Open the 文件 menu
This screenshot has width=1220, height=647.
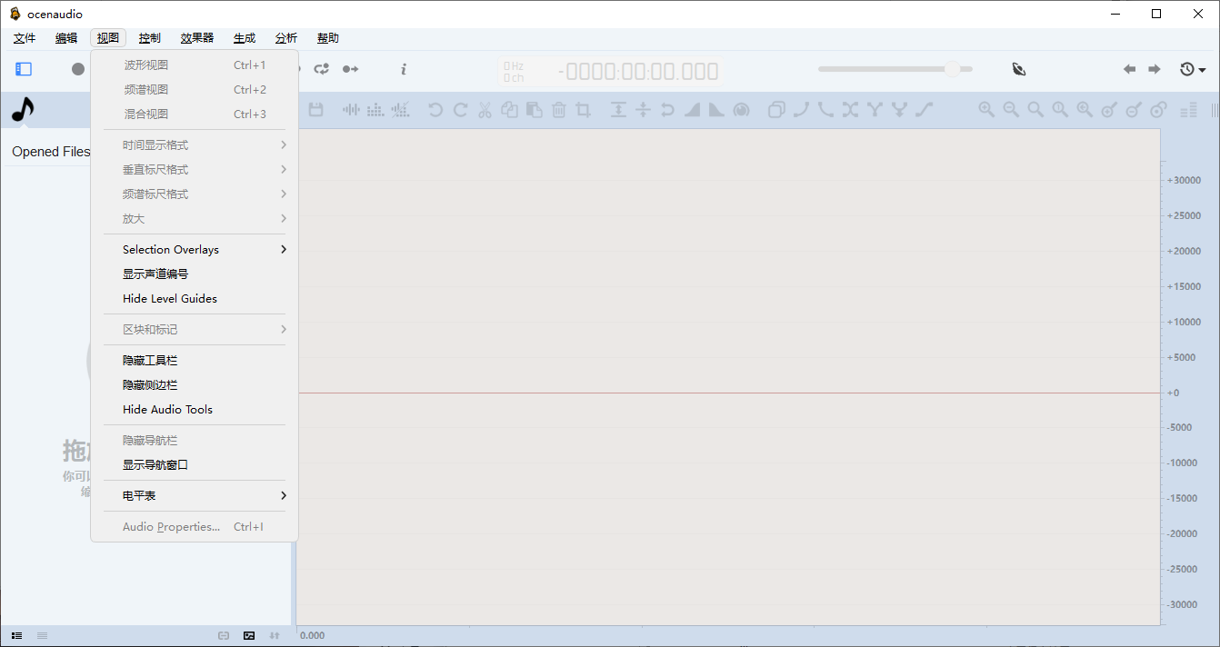point(25,38)
